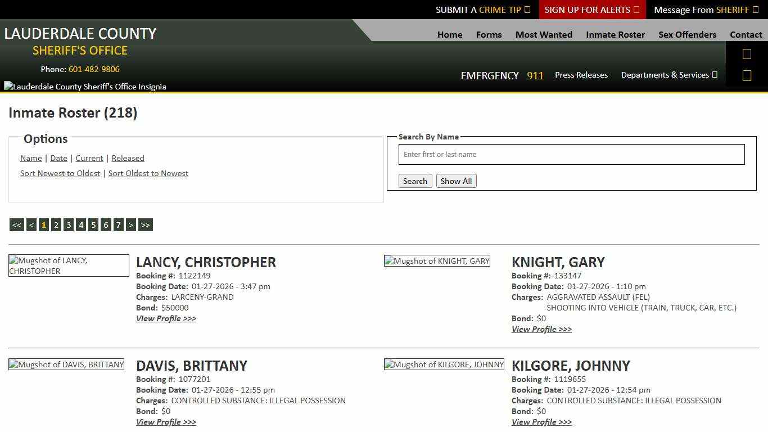768x432 pixels.
Task: Click the external-link icon beside CRIME TIP
Action: 527,10
